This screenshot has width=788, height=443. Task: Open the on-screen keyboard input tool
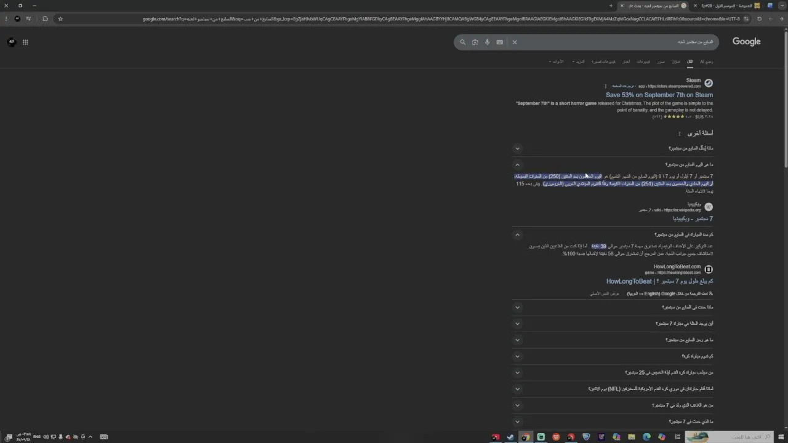tap(499, 42)
